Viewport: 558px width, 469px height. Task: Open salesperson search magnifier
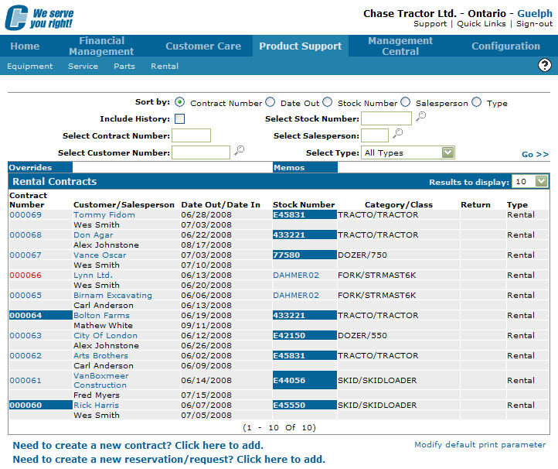pyautogui.click(x=397, y=133)
